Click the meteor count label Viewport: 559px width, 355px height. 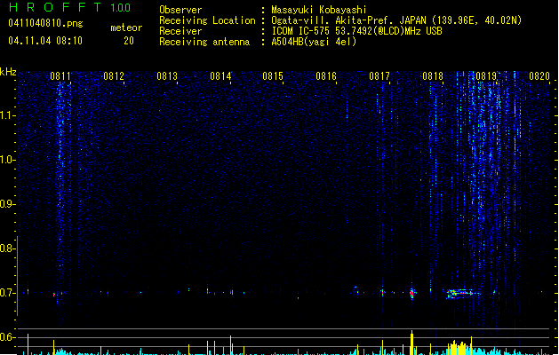(126, 28)
